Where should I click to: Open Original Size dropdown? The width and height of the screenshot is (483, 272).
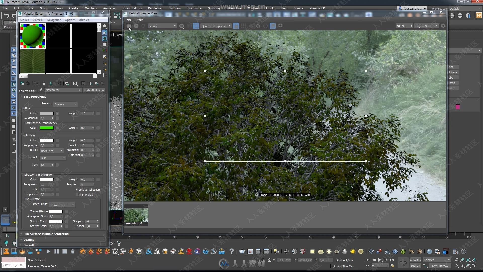click(x=426, y=26)
